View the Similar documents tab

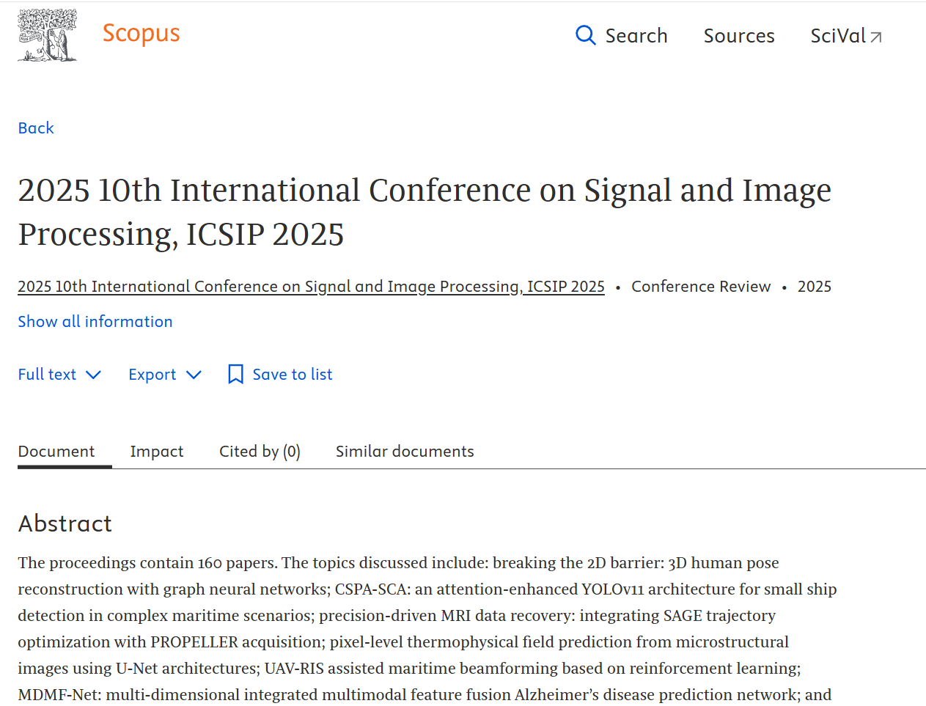(405, 452)
